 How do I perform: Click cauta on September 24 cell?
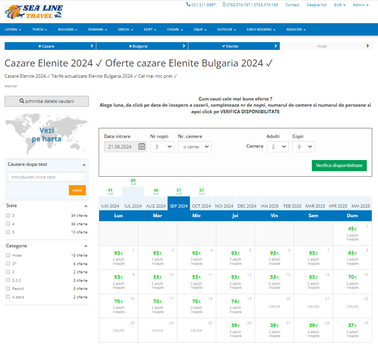157,330
